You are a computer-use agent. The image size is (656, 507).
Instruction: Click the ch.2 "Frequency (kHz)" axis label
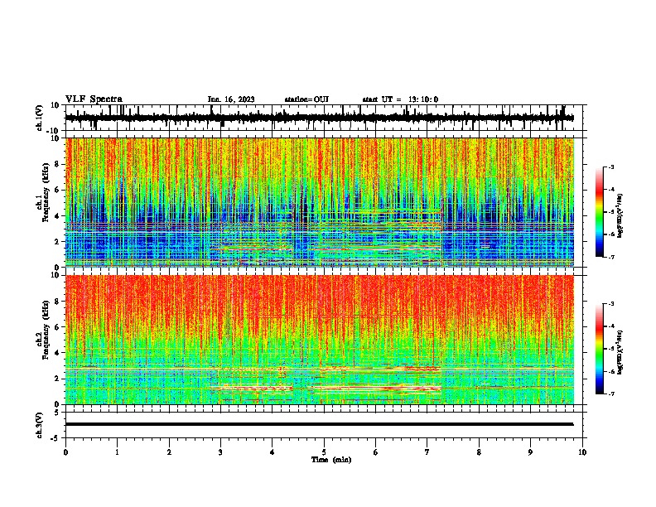[46, 330]
